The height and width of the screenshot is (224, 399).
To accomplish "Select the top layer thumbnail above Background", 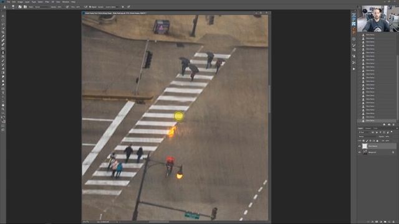I will tap(365, 146).
